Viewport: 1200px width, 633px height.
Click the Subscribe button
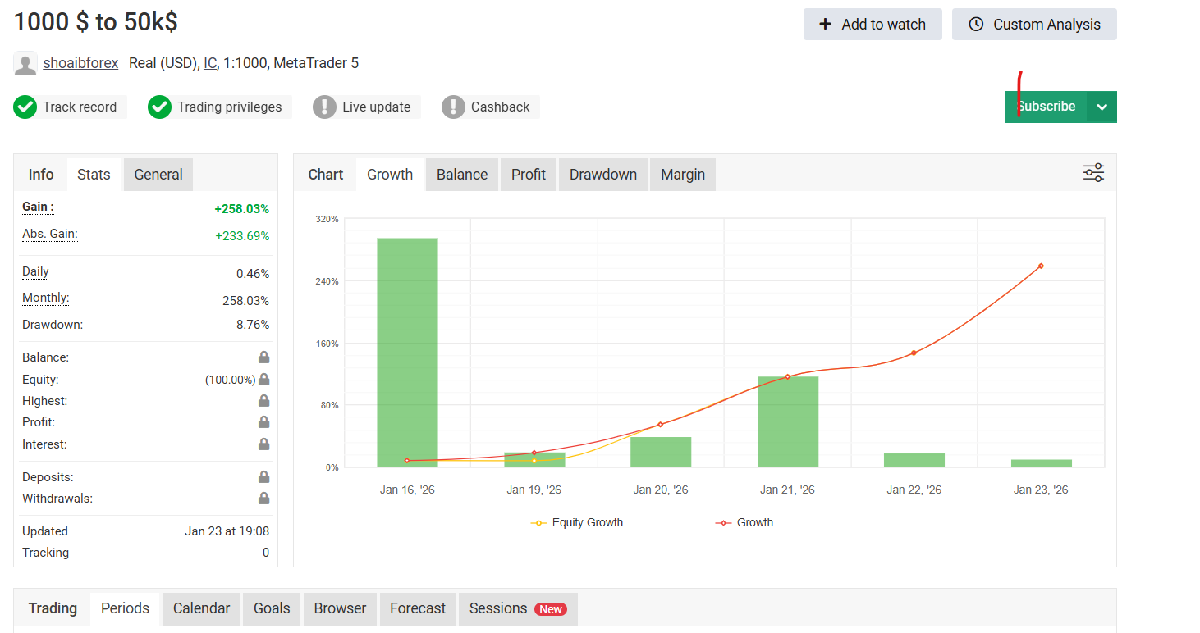[1046, 107]
